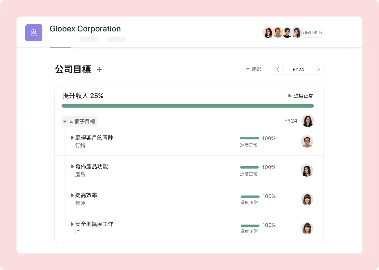Screen dimensions: 379x270
Task: Collapse the 4 個子目標 sub-goals list
Action: point(79,121)
